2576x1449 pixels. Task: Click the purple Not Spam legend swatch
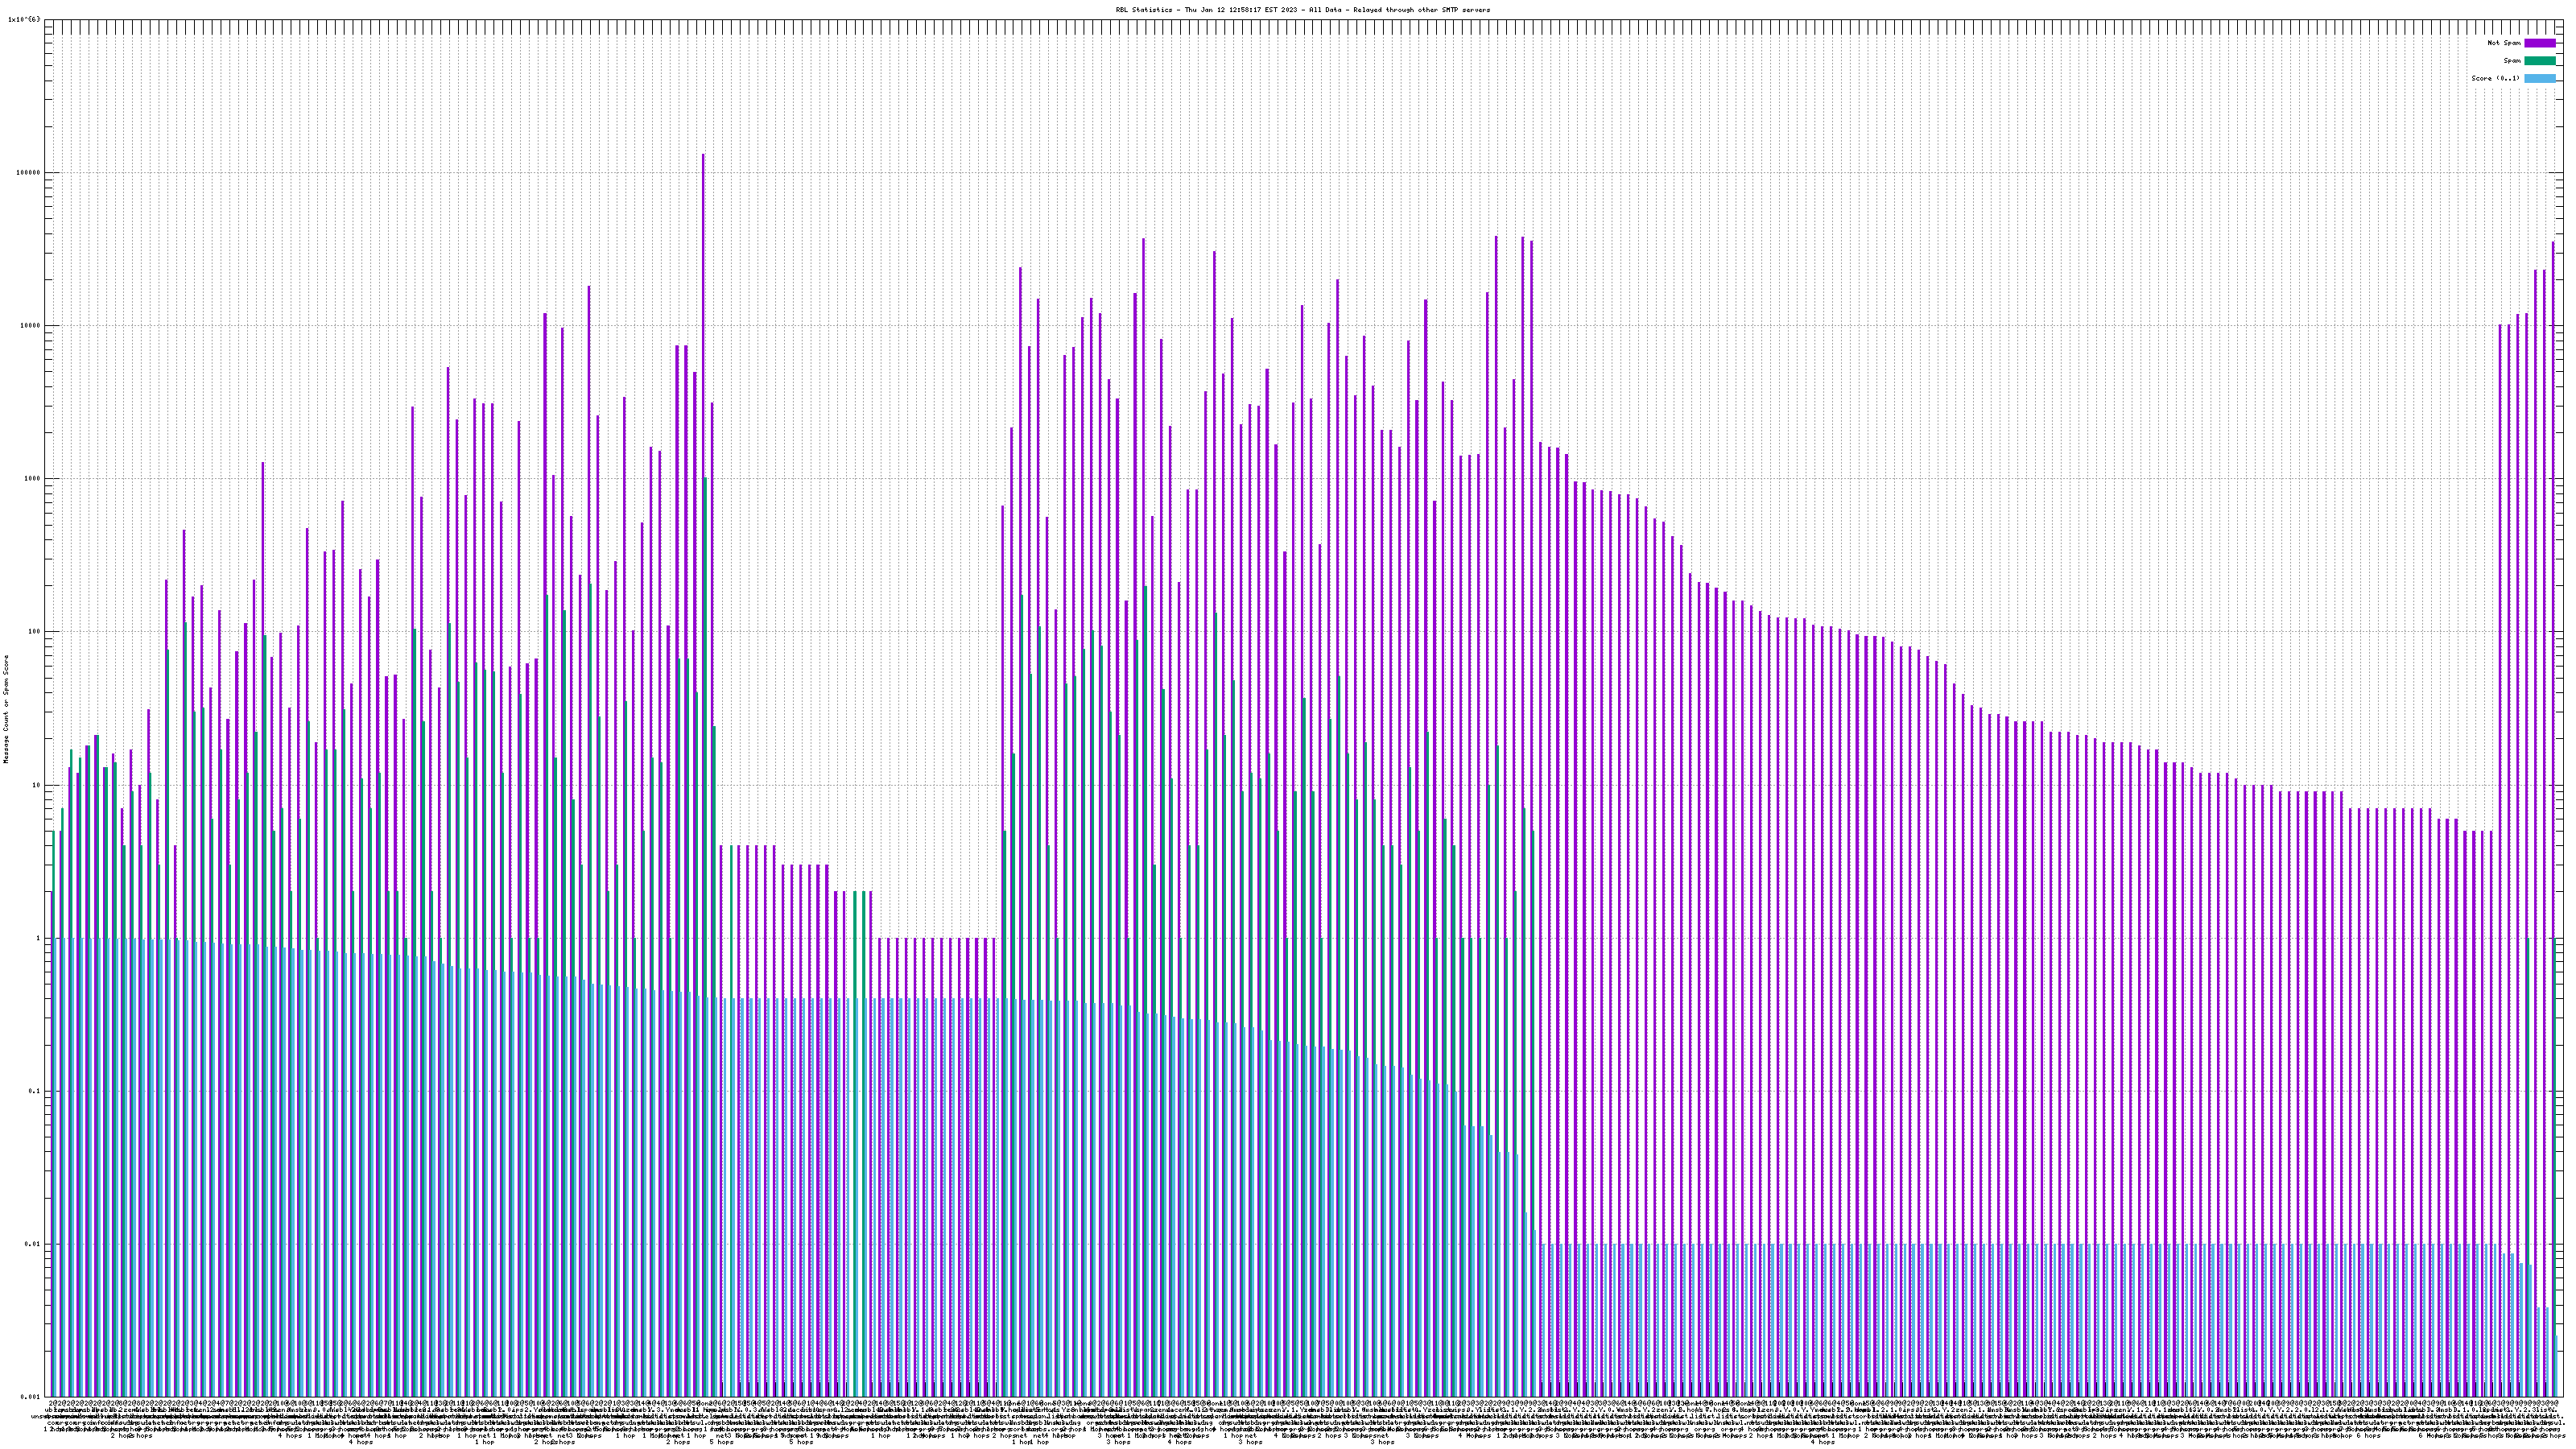2540,43
